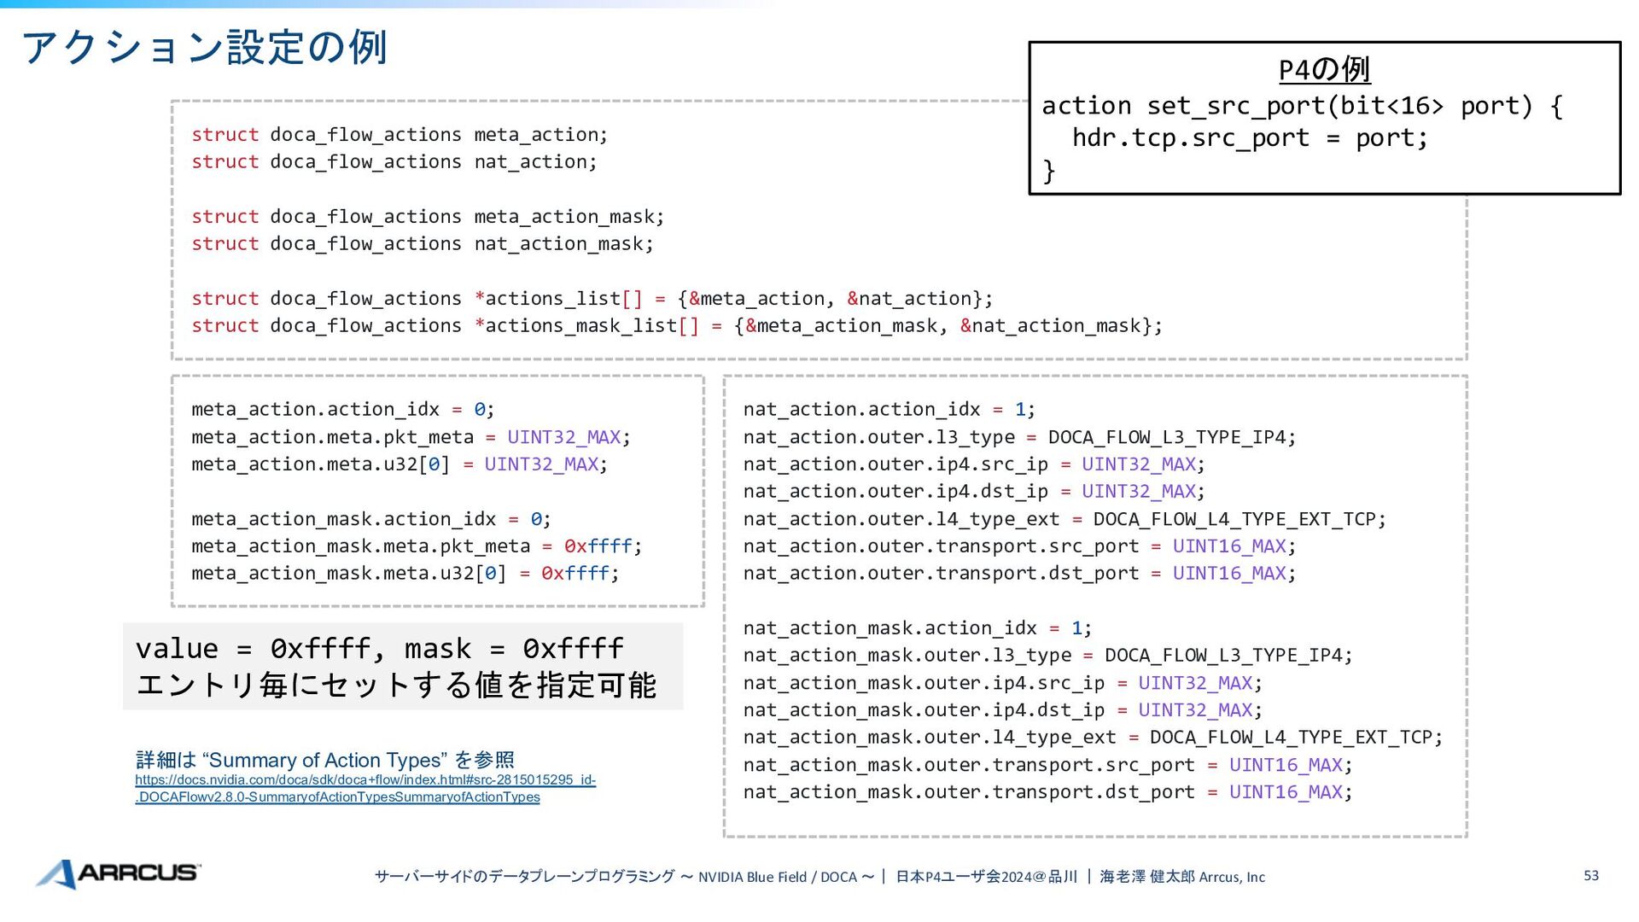Image resolution: width=1639 pixels, height=922 pixels.
Task: Select line nat_action.action_idx = 1;
Action: tap(889, 410)
